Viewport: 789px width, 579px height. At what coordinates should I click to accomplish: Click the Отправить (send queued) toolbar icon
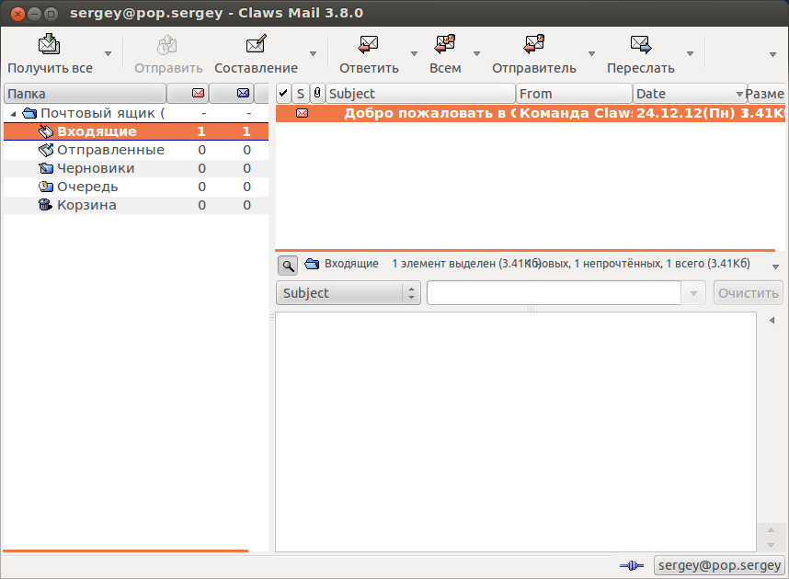tap(167, 45)
